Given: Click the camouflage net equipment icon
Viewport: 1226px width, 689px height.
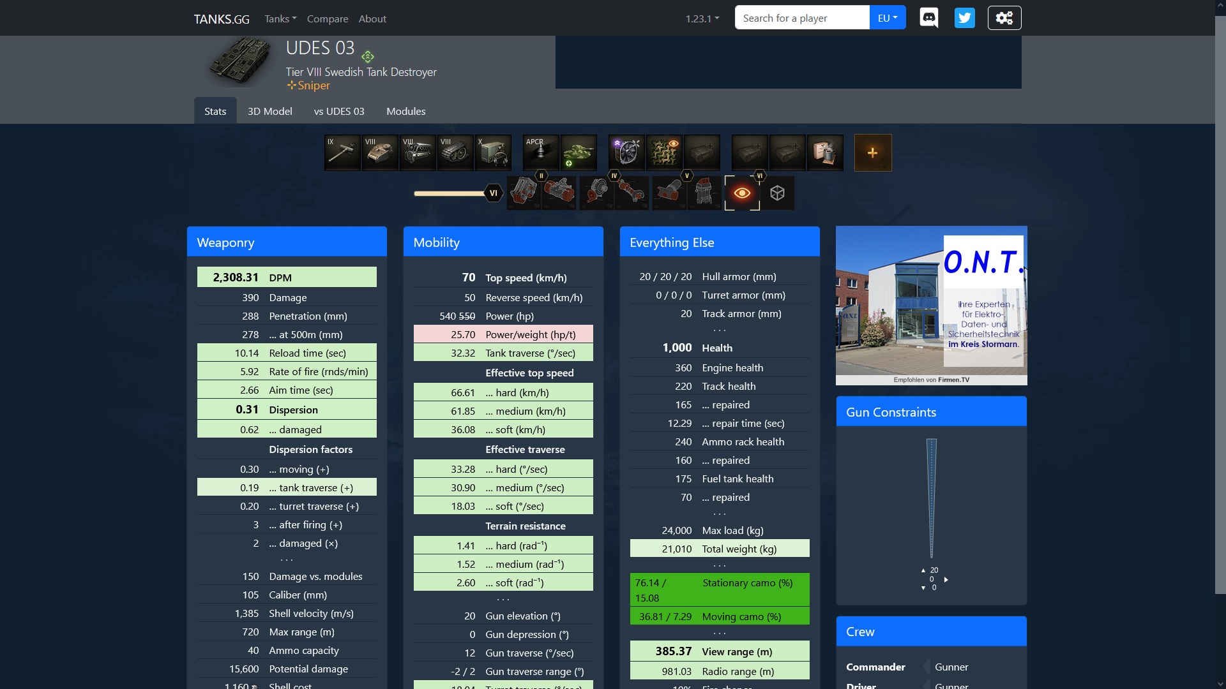Looking at the screenshot, I should click(664, 152).
